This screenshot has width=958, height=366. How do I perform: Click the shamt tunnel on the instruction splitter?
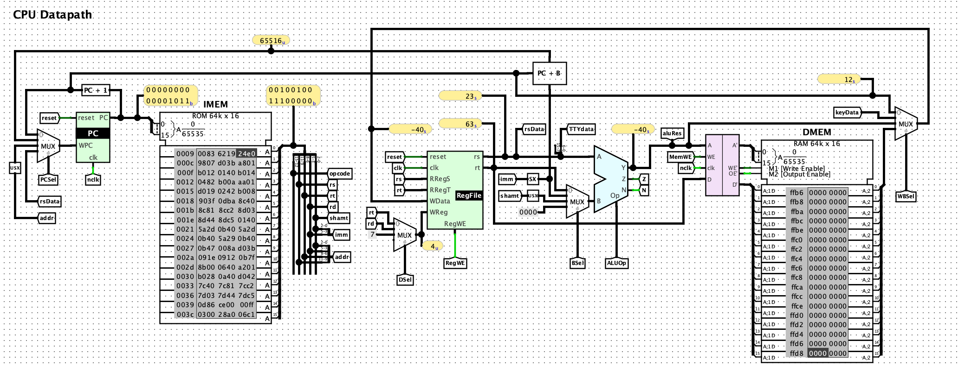338,218
